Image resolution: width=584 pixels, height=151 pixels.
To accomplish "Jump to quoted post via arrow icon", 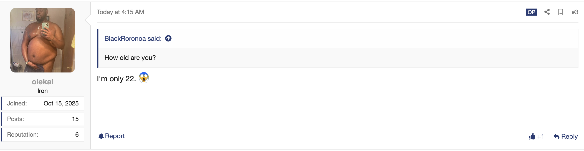I will 168,38.
